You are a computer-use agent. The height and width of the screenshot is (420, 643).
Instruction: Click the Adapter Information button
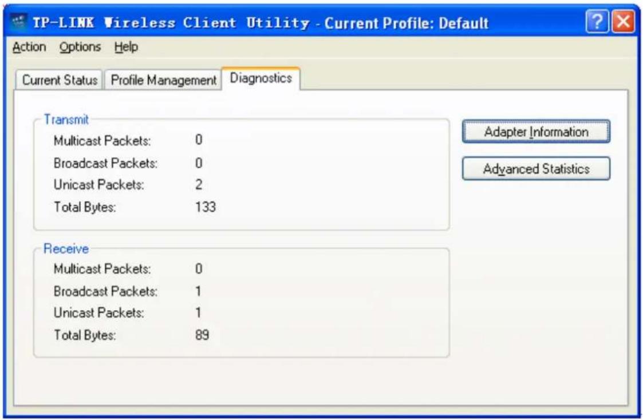coord(536,132)
